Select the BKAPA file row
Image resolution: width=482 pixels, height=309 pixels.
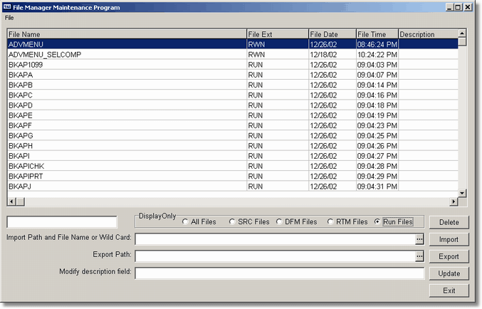tap(233, 75)
